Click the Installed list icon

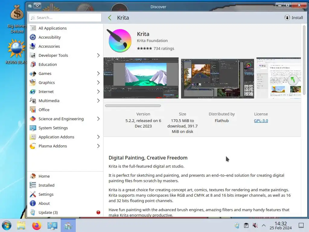(33, 185)
